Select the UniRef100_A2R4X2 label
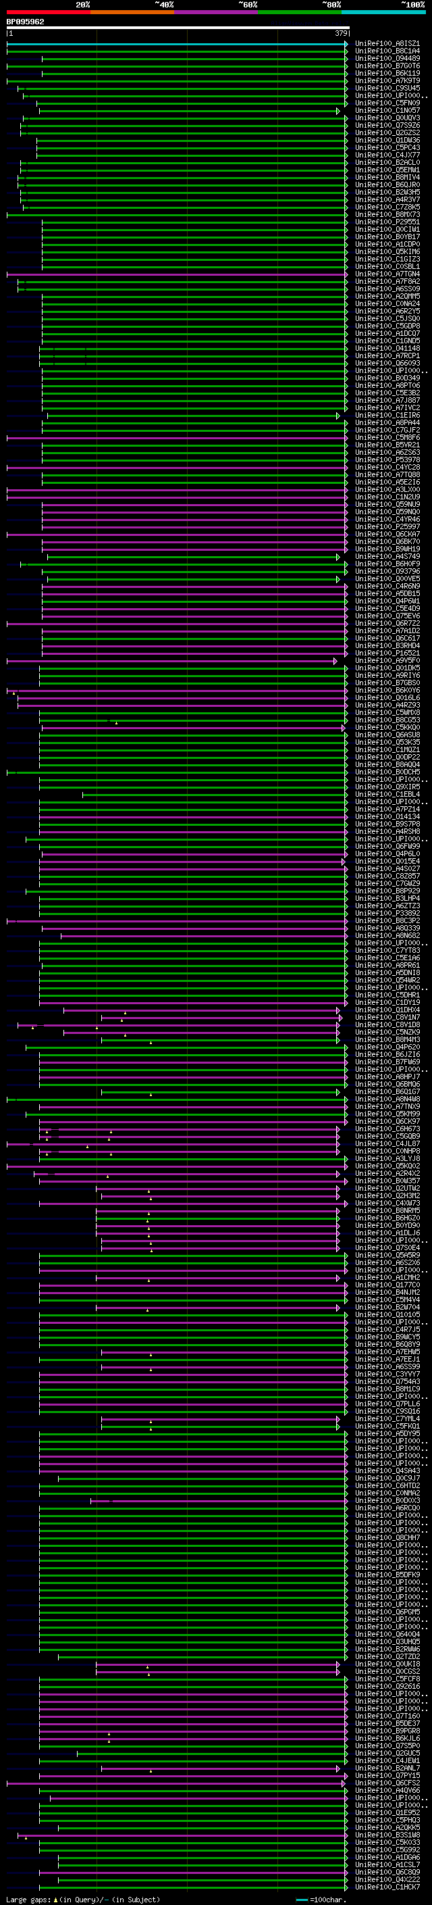 tap(387, 1174)
